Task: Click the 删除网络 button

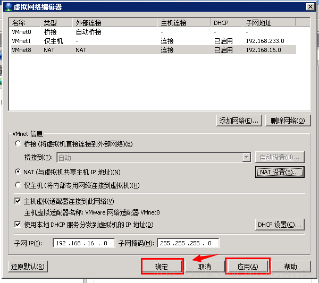Action: [x=288, y=121]
